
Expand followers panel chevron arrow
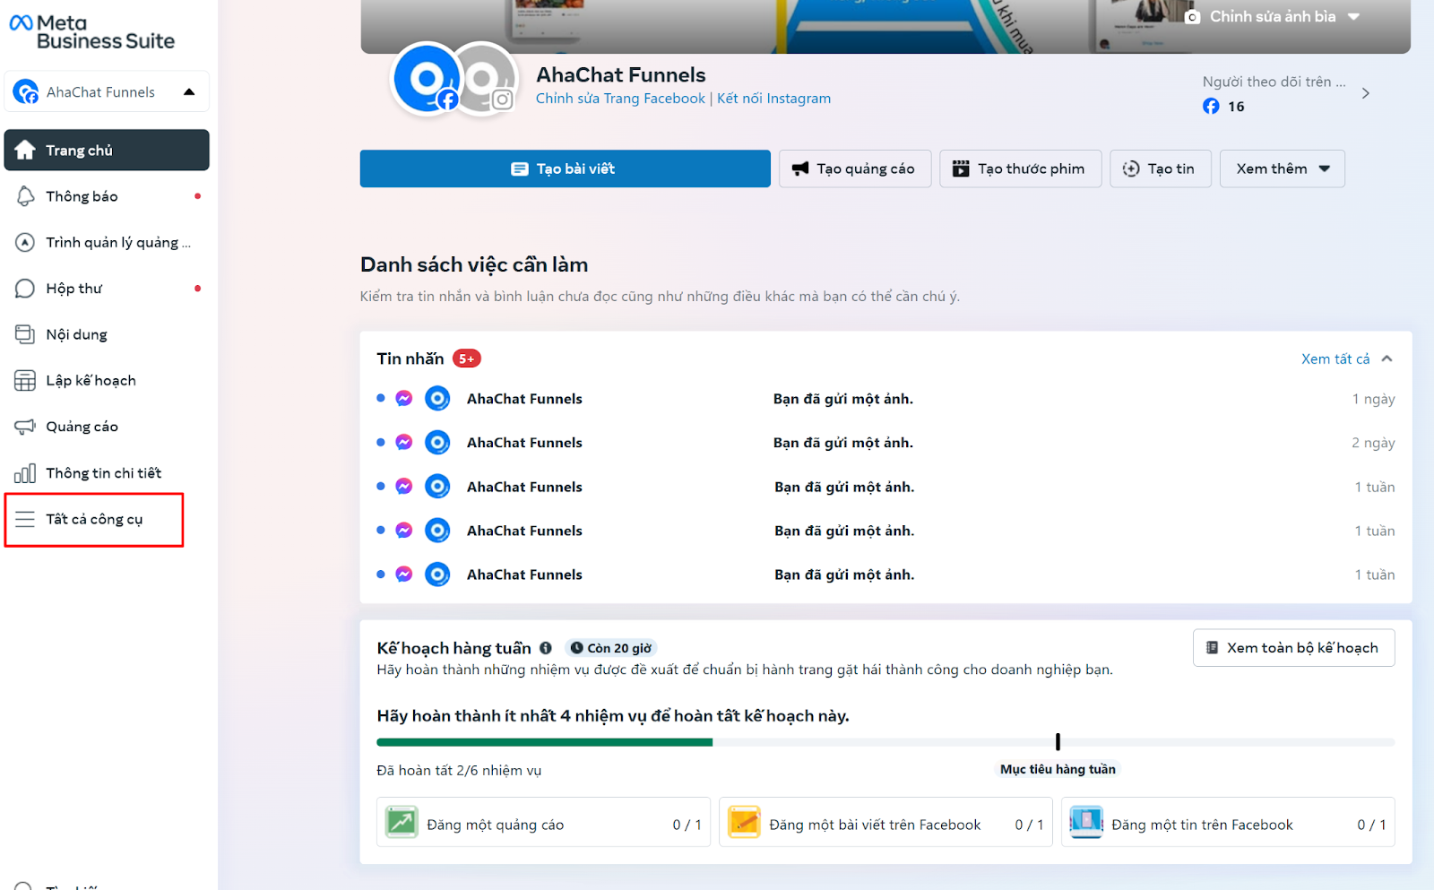tap(1365, 93)
